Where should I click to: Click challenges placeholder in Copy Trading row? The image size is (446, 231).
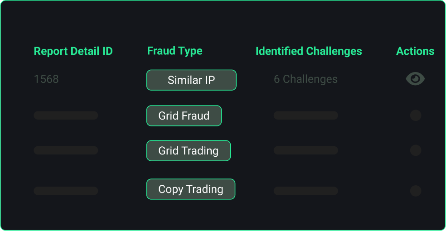coord(305,191)
